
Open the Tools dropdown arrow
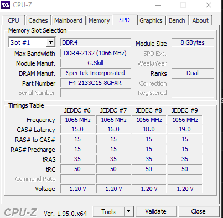click(x=128, y=211)
